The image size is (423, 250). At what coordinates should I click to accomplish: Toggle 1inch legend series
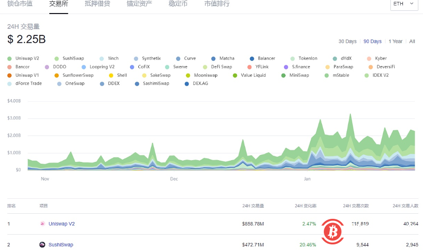pyautogui.click(x=109, y=58)
